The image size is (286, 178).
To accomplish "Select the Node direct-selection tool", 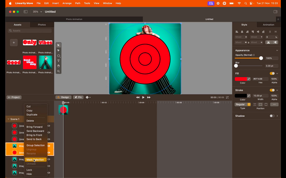I will [x=58, y=50].
